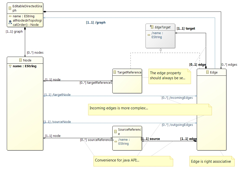Screen dimensions: 243x169
Task: Click the EdgeTarget /name attribute icon
Action: tap(149, 35)
